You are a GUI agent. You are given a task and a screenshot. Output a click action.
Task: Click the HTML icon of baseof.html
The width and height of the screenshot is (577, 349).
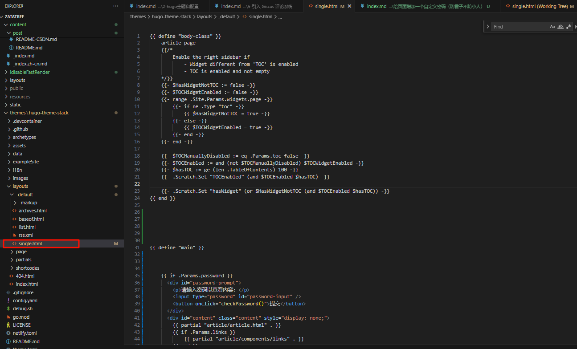14,219
